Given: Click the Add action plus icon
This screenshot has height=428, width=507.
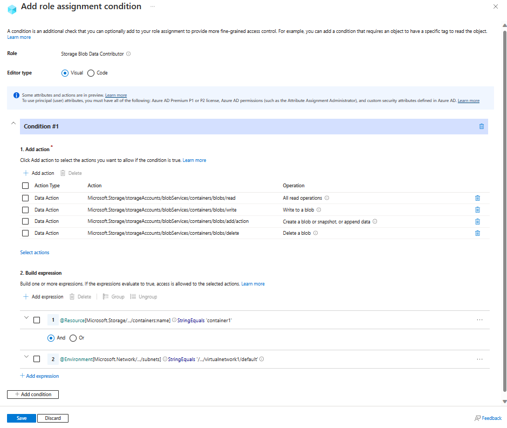Looking at the screenshot, I should click(x=26, y=173).
